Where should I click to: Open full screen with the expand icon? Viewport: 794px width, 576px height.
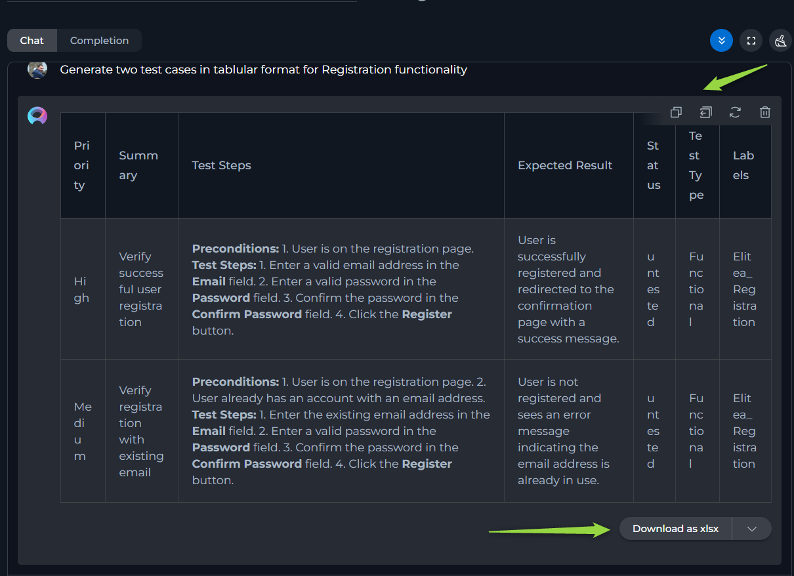pos(751,41)
